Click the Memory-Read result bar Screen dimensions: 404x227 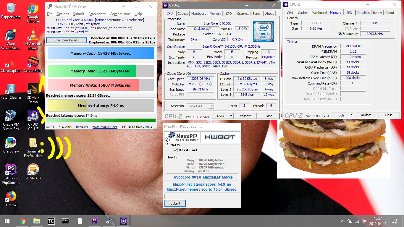click(101, 71)
